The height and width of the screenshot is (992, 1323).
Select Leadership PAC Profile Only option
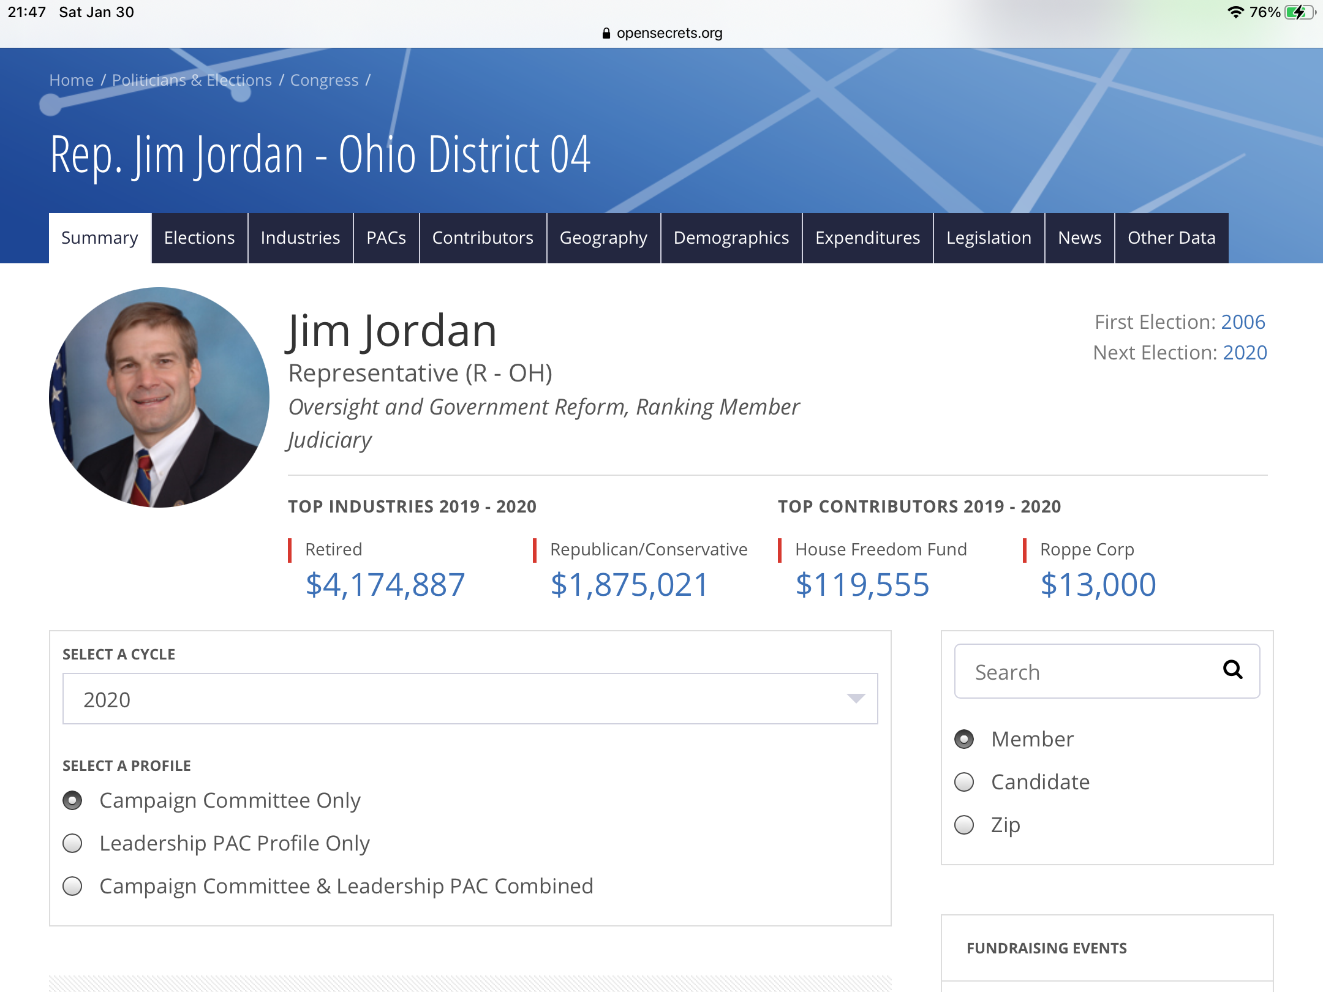(73, 843)
